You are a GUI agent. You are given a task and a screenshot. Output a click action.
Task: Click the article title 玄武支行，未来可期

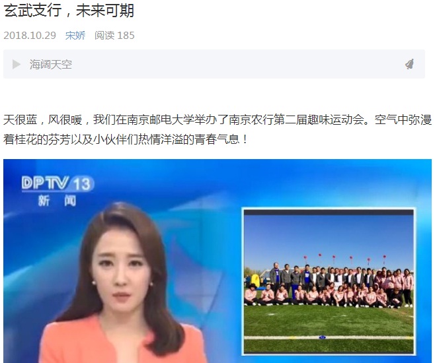click(69, 10)
